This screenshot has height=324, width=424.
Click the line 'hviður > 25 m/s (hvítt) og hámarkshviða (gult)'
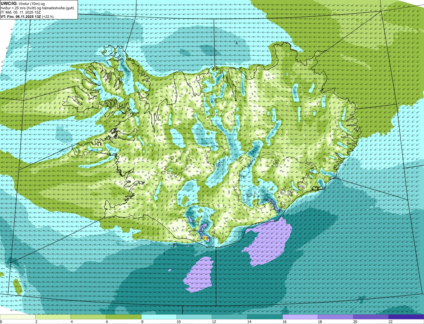coord(37,8)
